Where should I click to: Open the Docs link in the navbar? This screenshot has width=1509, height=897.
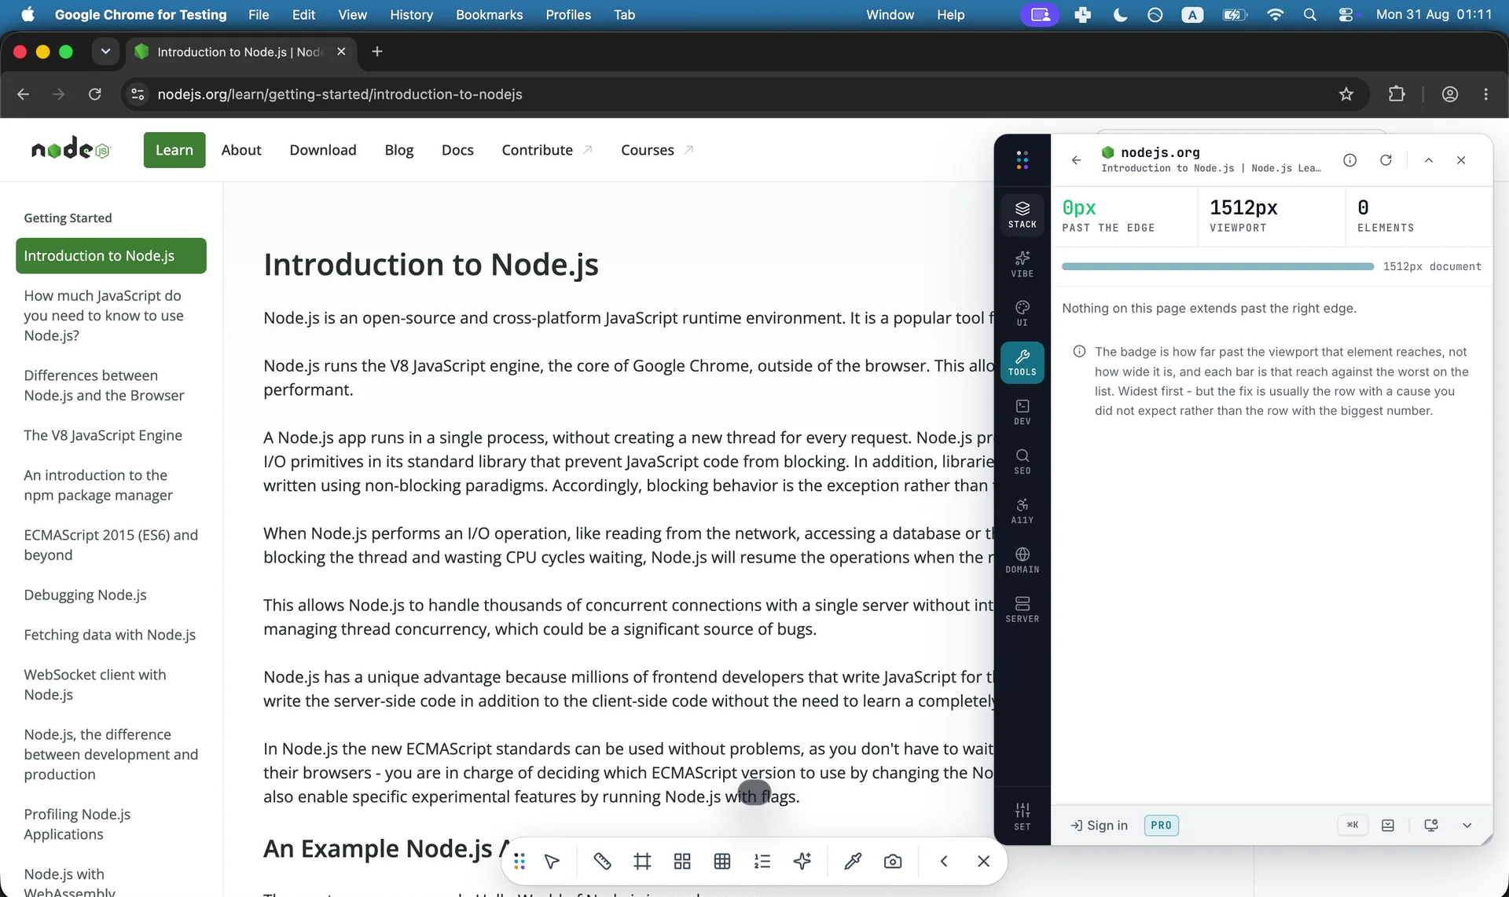457,150
